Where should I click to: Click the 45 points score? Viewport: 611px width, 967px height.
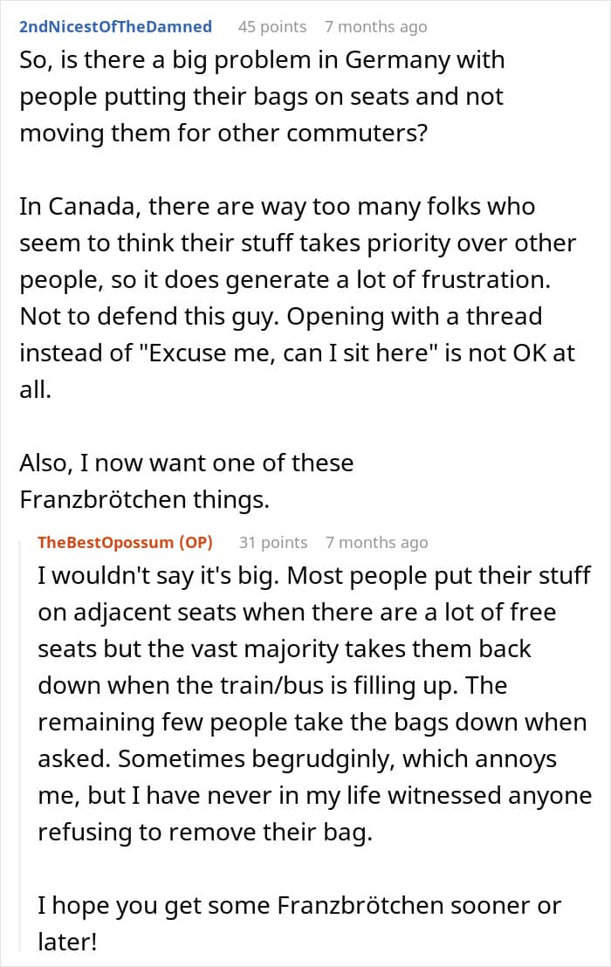coord(272,26)
